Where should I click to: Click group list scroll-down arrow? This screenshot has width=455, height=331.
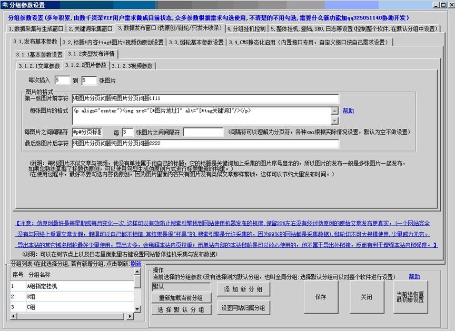[137, 309]
